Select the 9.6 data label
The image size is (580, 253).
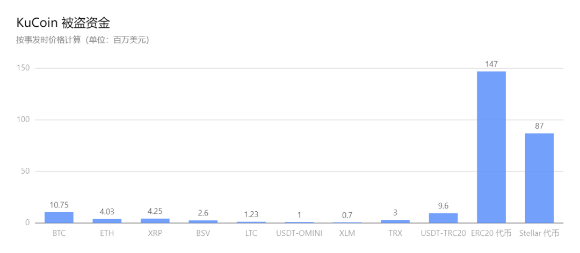coord(443,206)
